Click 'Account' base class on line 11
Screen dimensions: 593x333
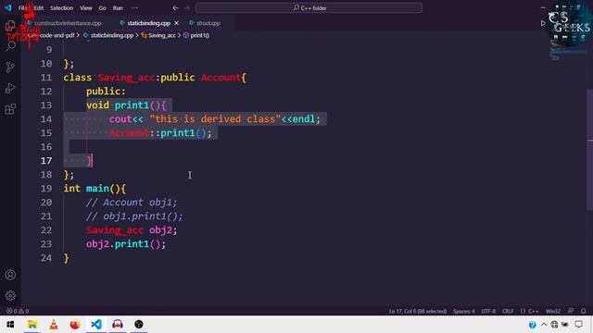coord(221,78)
